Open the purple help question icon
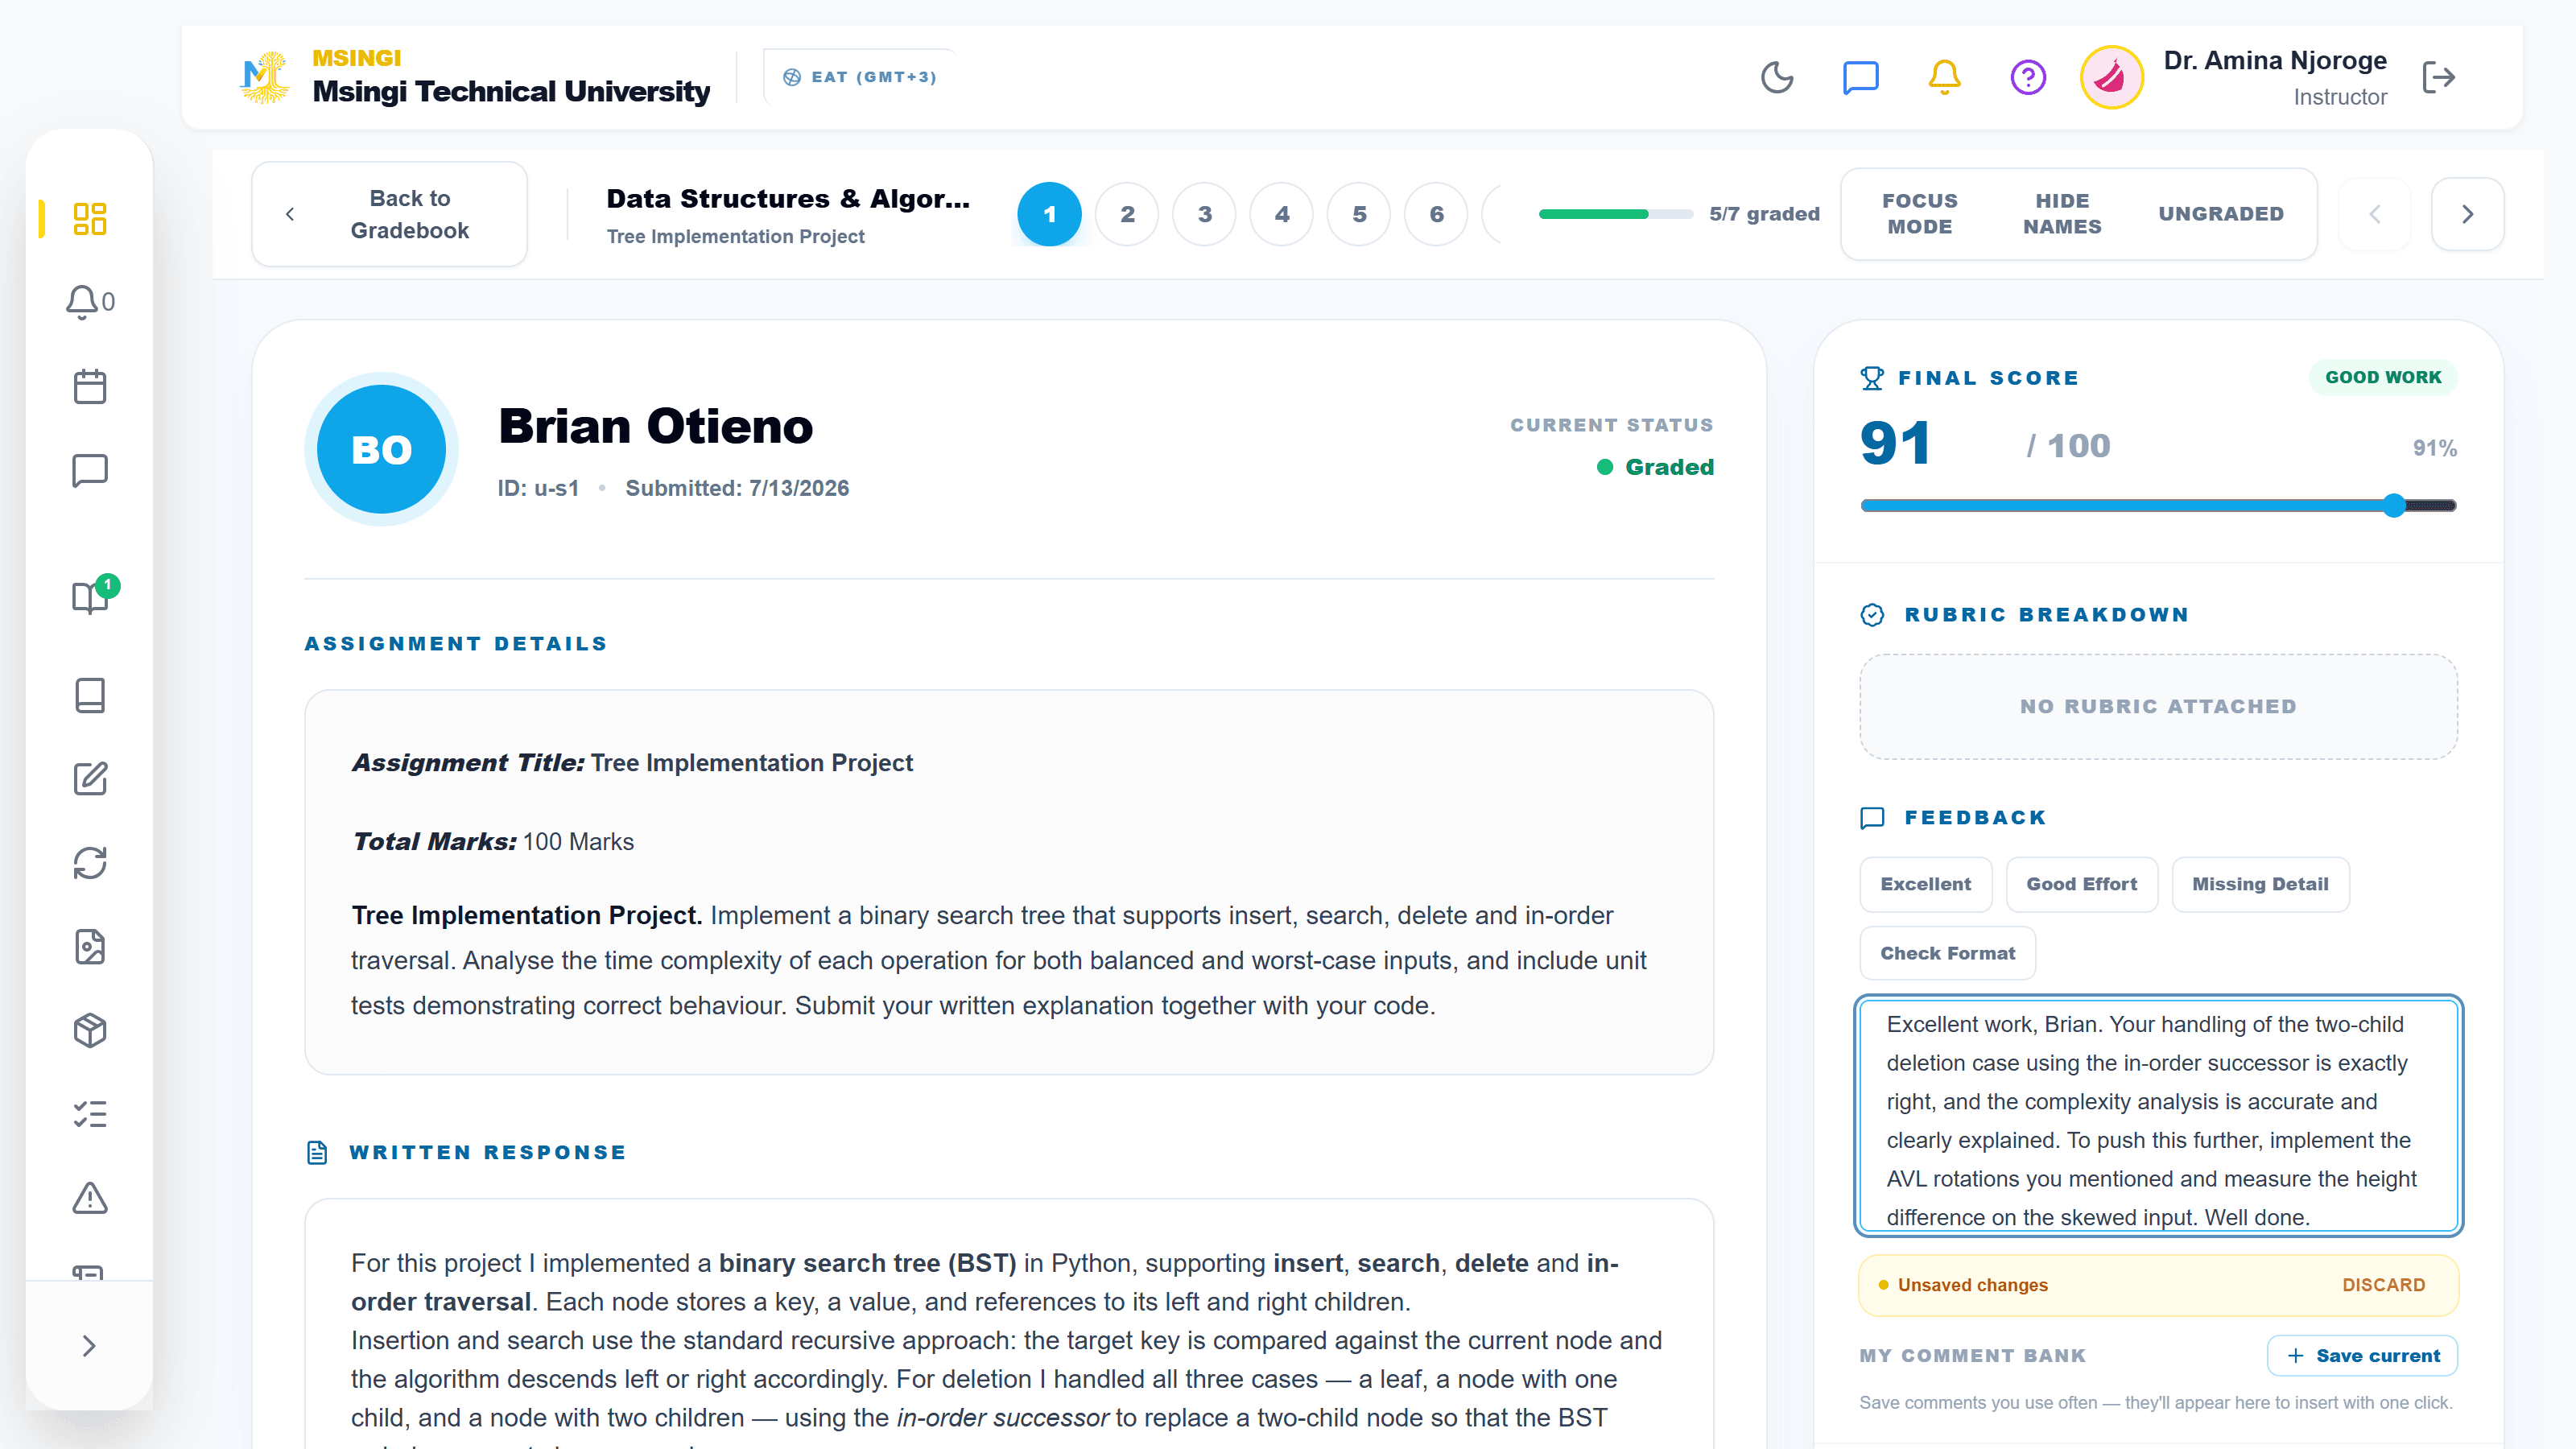The width and height of the screenshot is (2576, 1449). pyautogui.click(x=2028, y=77)
